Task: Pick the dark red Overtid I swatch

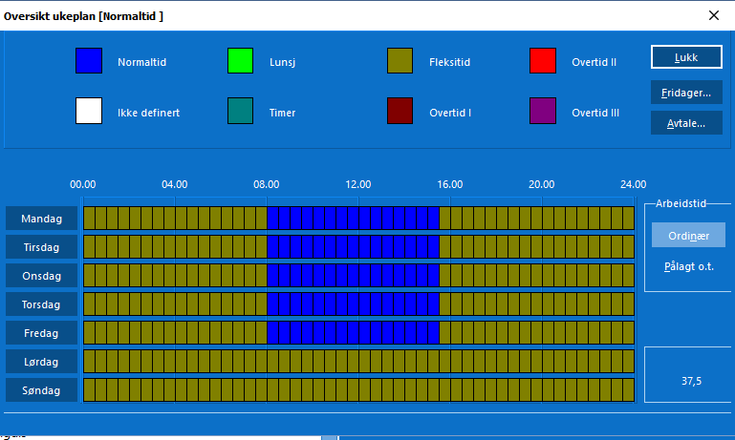Action: point(400,111)
